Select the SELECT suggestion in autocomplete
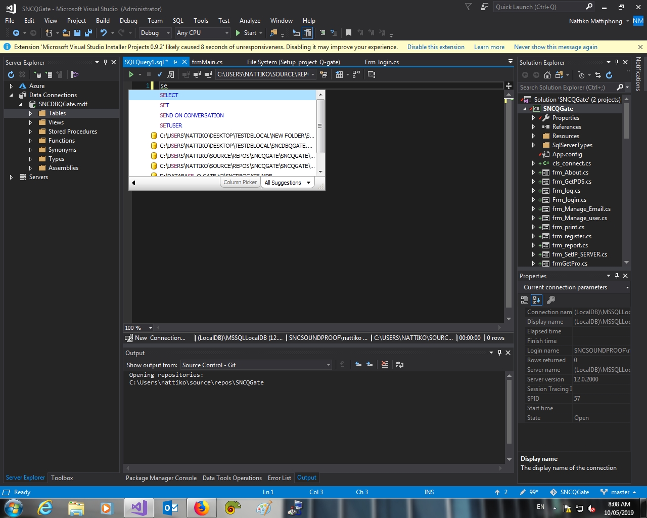Screen dimensions: 647x518 tap(222, 95)
